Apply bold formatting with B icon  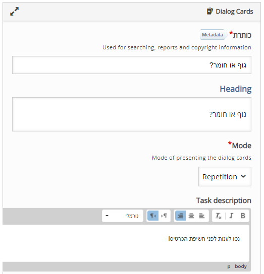[243, 216]
